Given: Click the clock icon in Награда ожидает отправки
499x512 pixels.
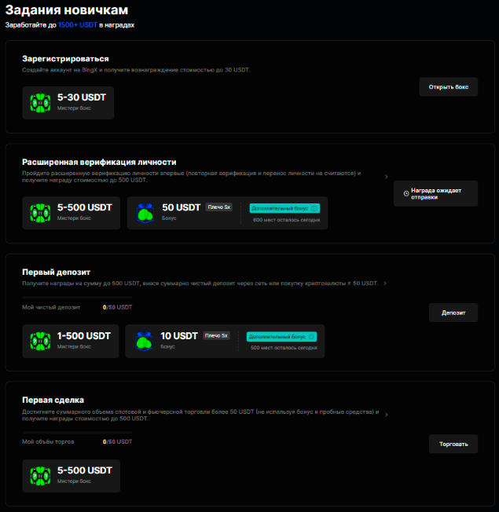Looking at the screenshot, I should (406, 194).
